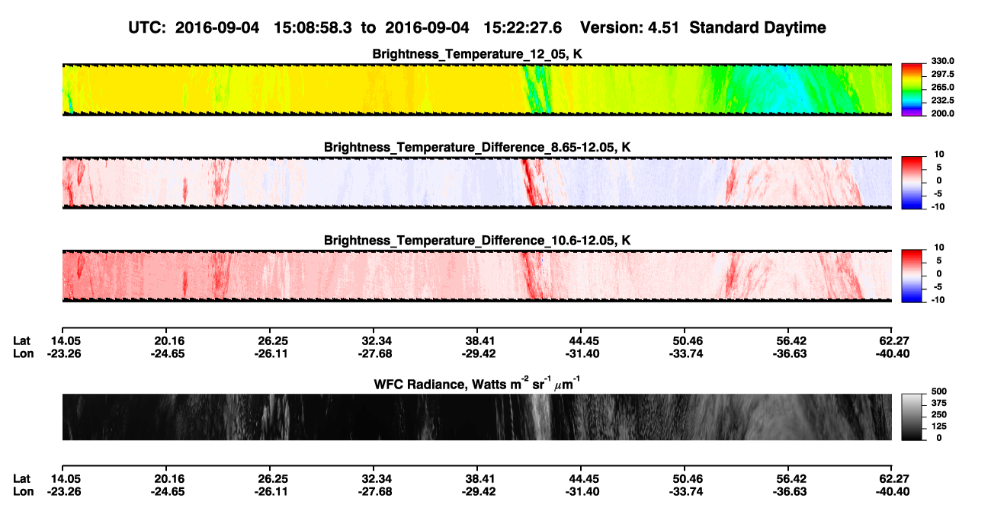Click Lon -27.68 above the WFC panel
991x508 pixels.
[x=374, y=353]
